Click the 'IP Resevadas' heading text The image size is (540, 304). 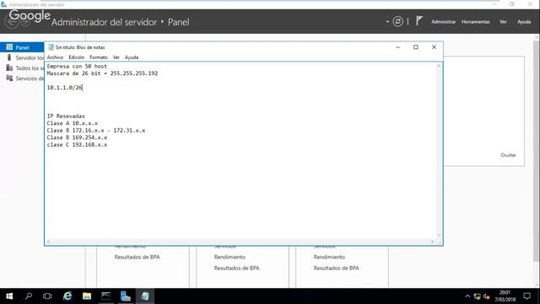pos(66,117)
